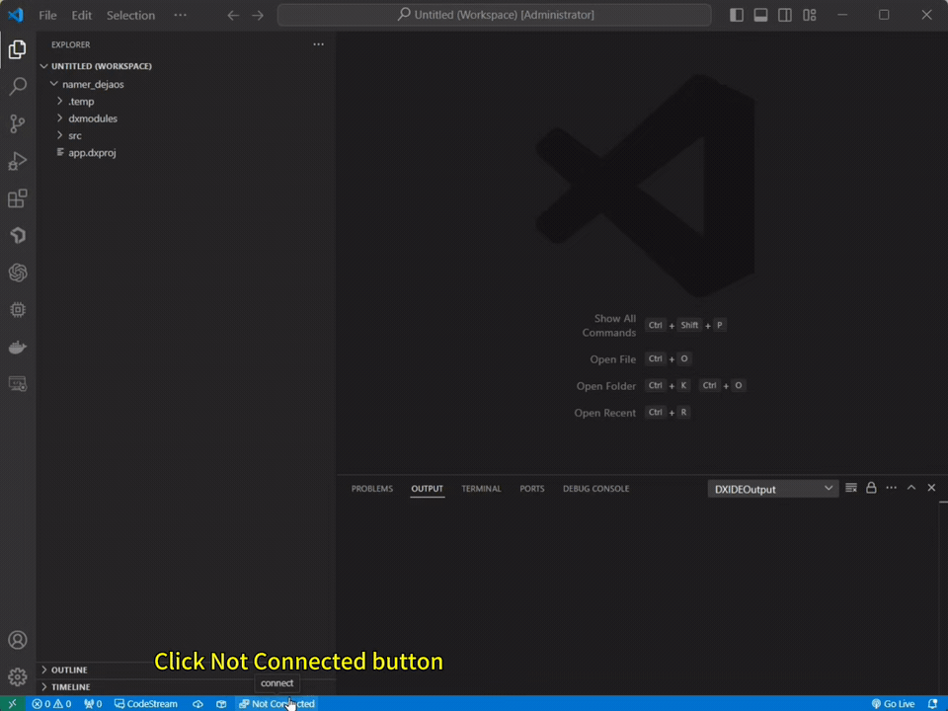Maximize the panel with chevron up
Screen dimensions: 948x711
911,488
